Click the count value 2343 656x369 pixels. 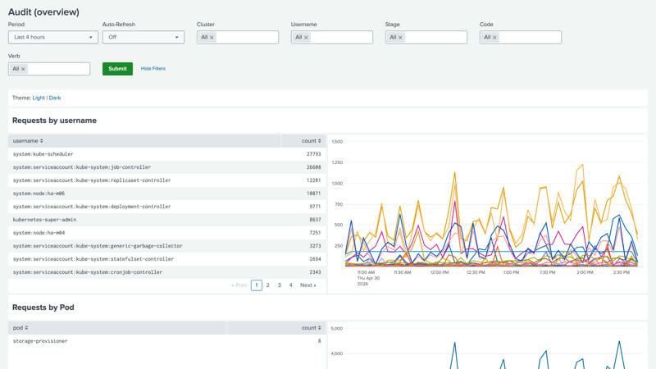[x=315, y=272]
